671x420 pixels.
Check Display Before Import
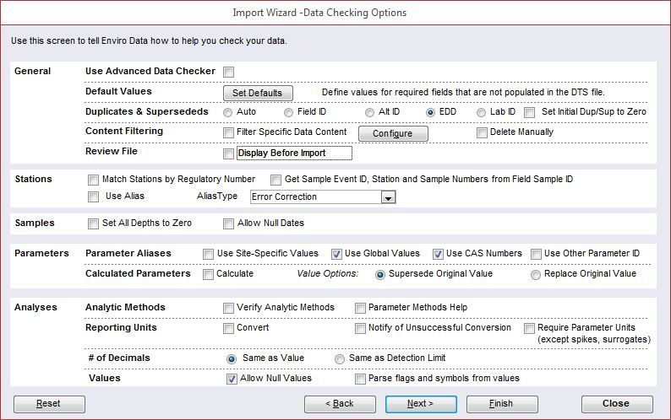click(228, 153)
